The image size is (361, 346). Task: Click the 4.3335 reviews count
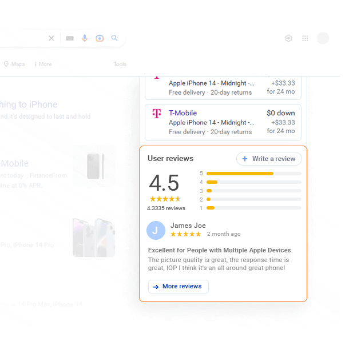[166, 208]
